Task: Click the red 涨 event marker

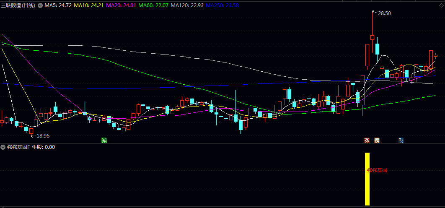Action: pos(367,140)
